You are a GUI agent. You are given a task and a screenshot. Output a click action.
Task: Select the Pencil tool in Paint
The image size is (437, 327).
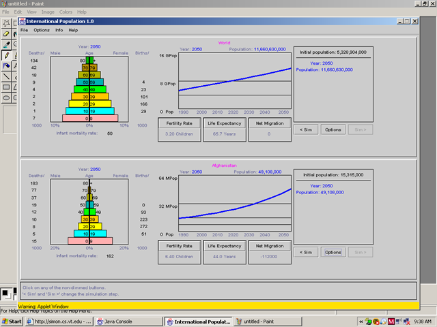tap(6, 55)
